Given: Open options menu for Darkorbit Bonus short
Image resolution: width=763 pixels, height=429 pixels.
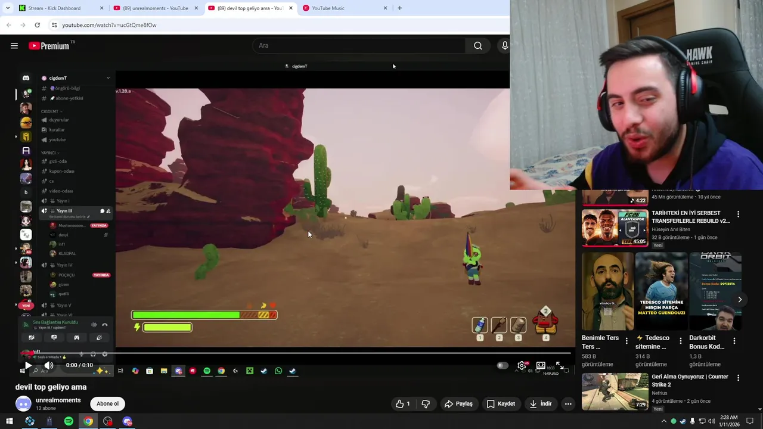Looking at the screenshot, I should pyautogui.click(x=734, y=341).
